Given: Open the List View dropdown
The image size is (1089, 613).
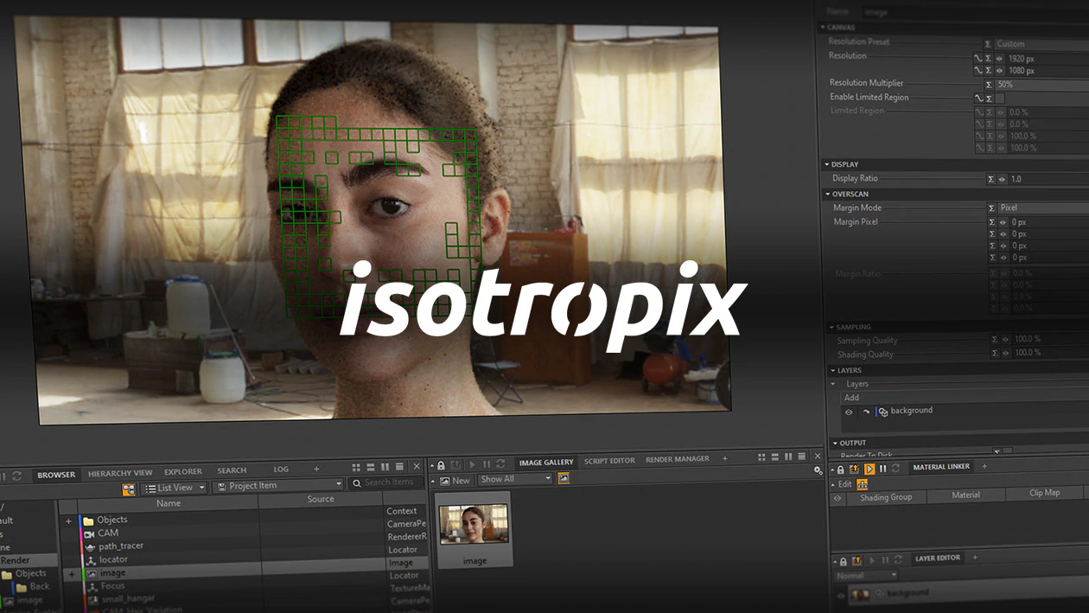Looking at the screenshot, I should [x=175, y=488].
